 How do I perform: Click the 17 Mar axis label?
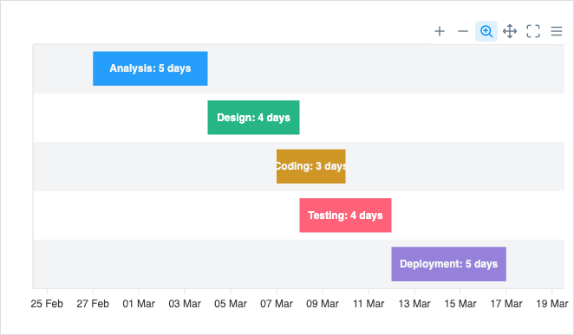(506, 304)
